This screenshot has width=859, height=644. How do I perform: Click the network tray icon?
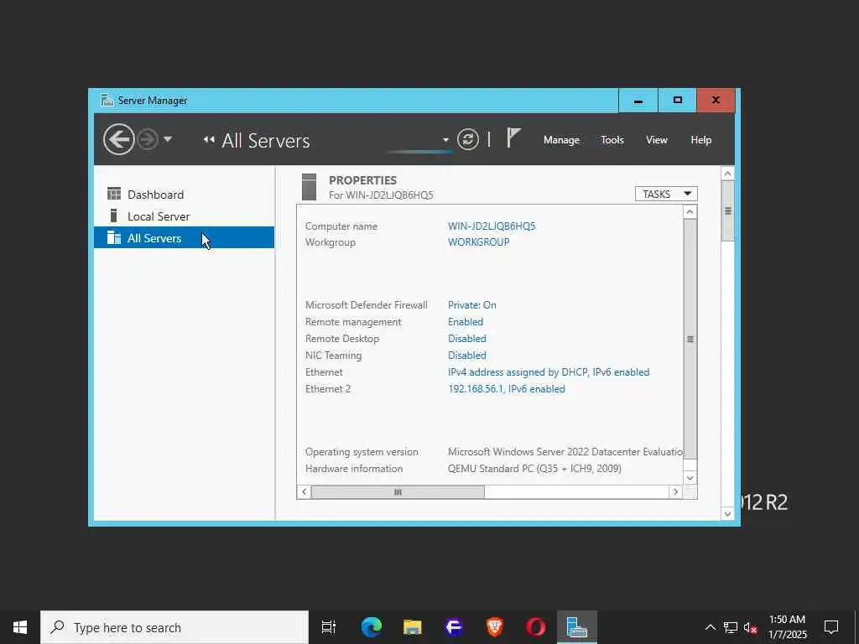(731, 627)
